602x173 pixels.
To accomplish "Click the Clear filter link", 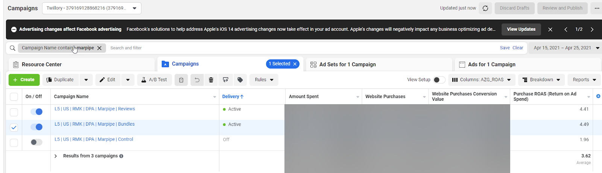I will click(518, 48).
